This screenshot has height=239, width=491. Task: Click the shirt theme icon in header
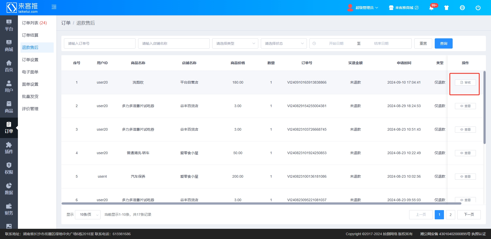pyautogui.click(x=447, y=8)
